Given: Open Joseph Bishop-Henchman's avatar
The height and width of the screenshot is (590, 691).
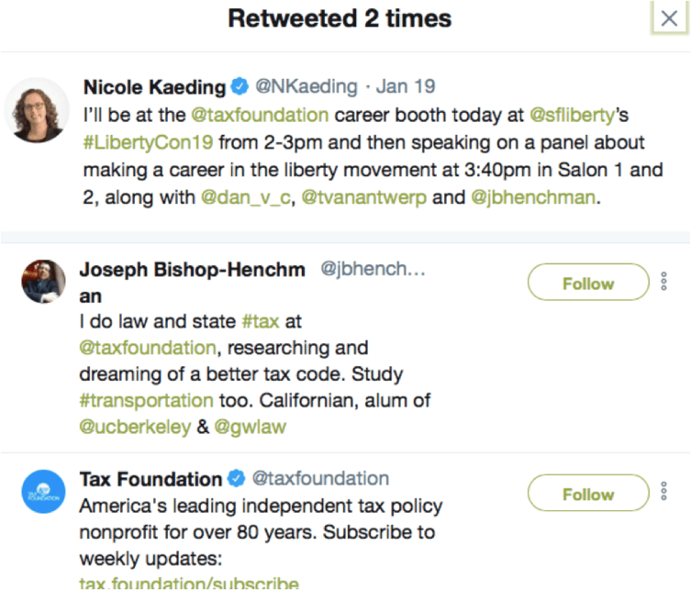Looking at the screenshot, I should (43, 283).
